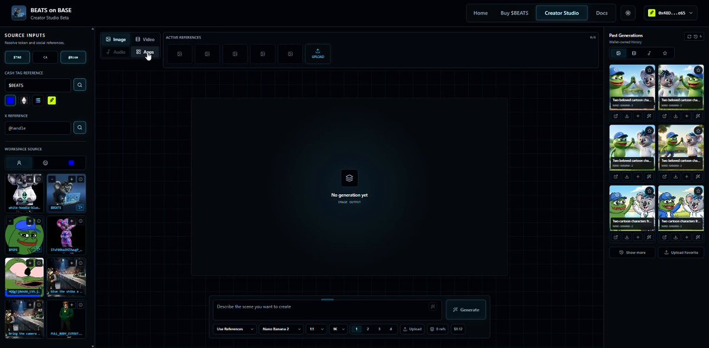The height and width of the screenshot is (348, 709).
Task: Search the X reference handle
Action: click(x=80, y=128)
